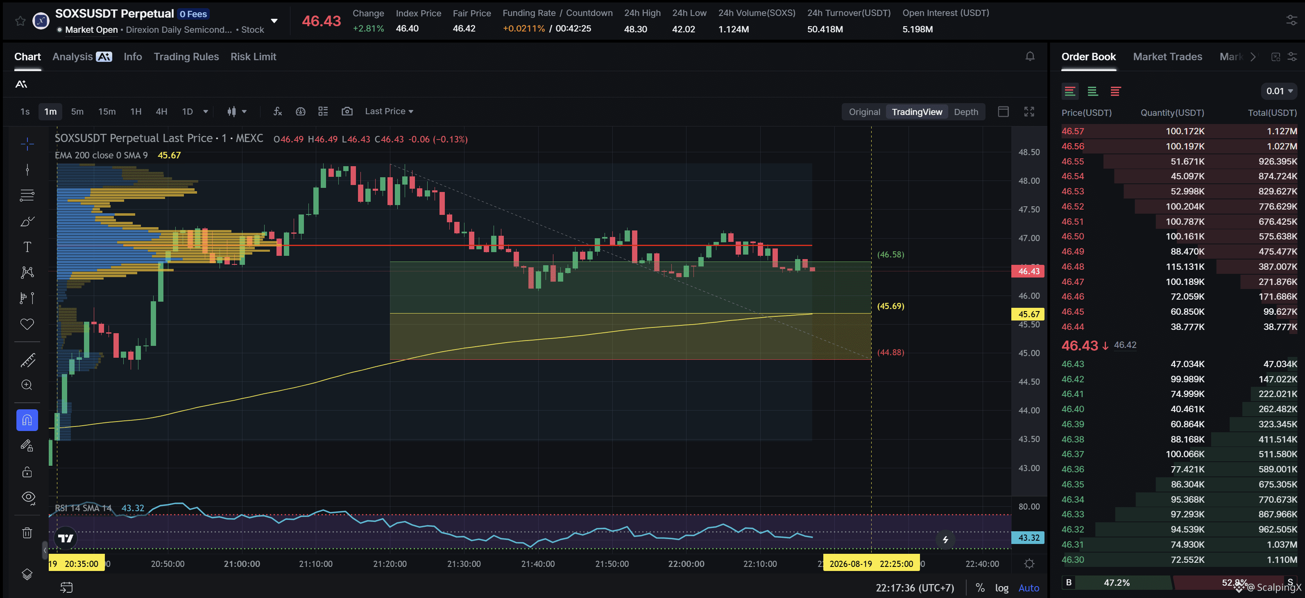Select the ruler measure tool
Viewport: 1305px width, 598px height.
[27, 360]
